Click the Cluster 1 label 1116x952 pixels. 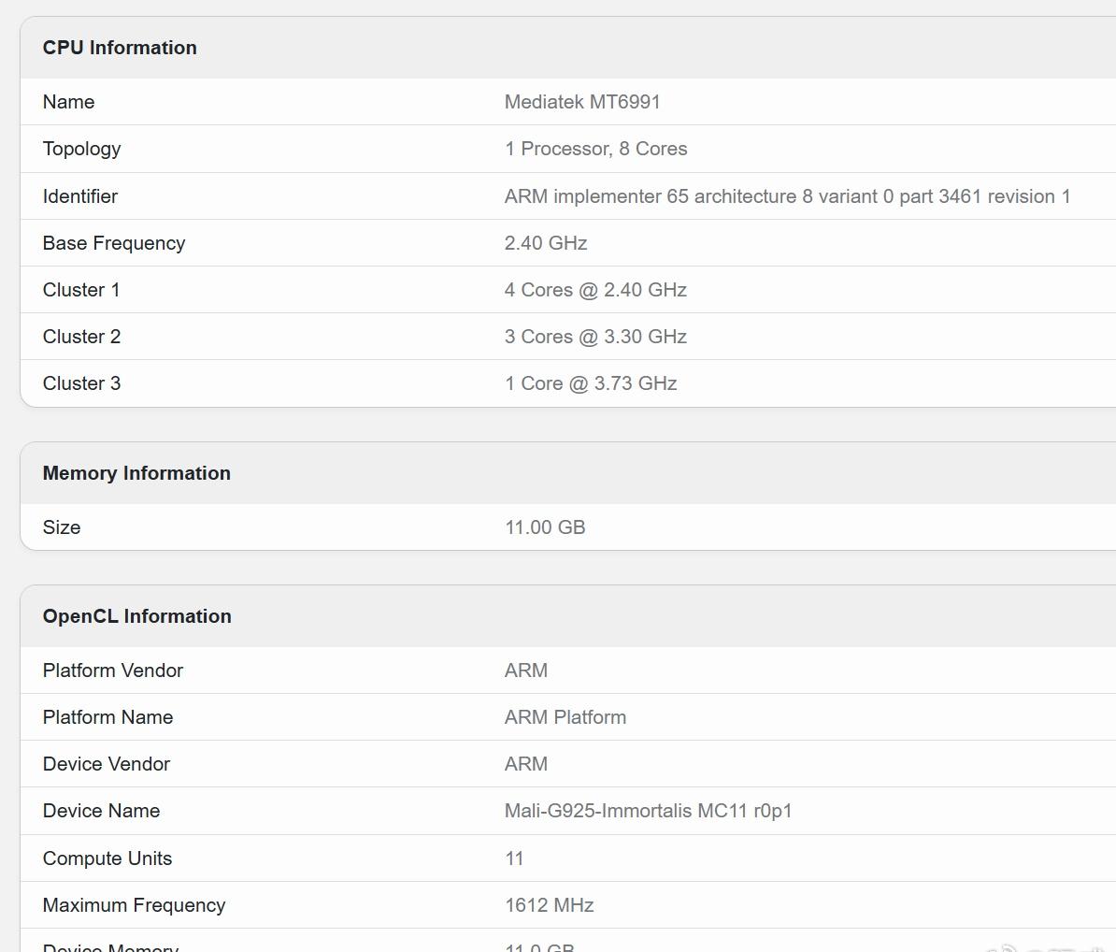[81, 290]
